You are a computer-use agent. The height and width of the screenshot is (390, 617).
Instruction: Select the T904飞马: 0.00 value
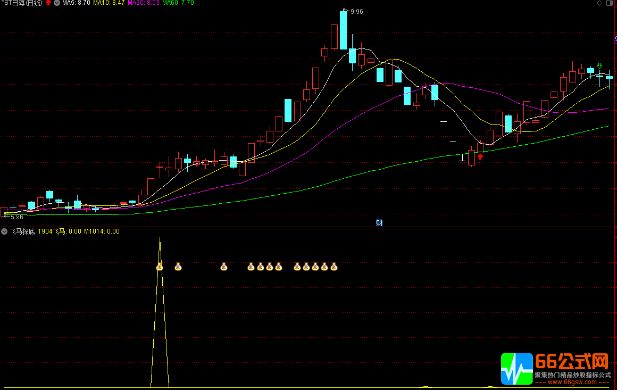60,231
